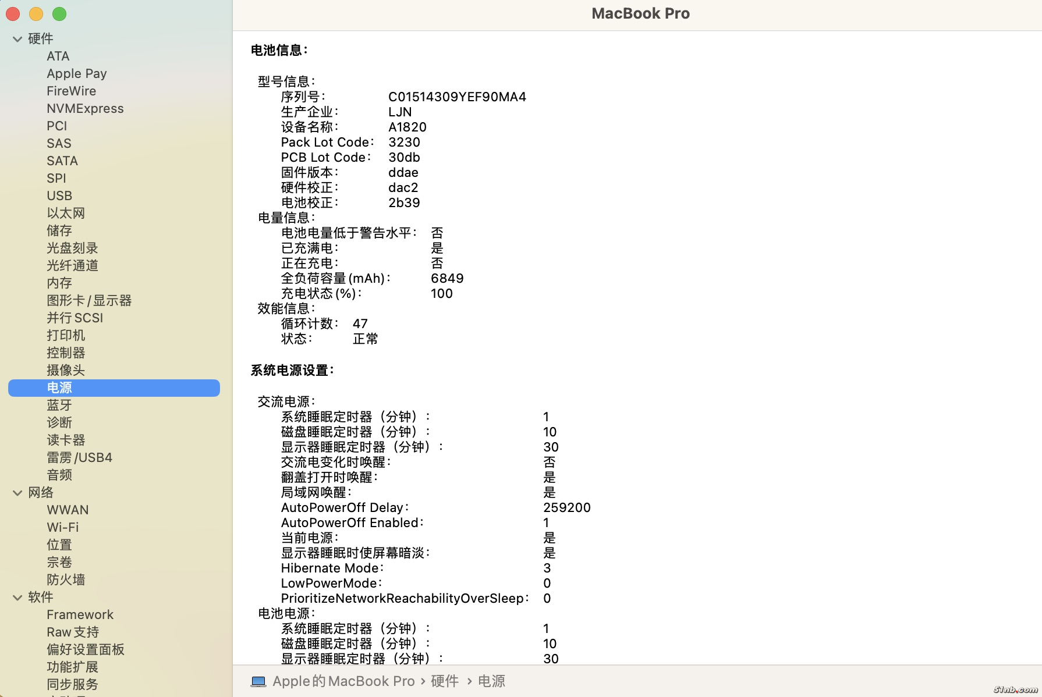
Task: Select Framework under software section
Action: point(80,614)
